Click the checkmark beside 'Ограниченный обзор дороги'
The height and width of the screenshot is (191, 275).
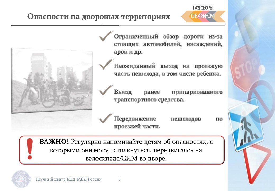(106, 37)
